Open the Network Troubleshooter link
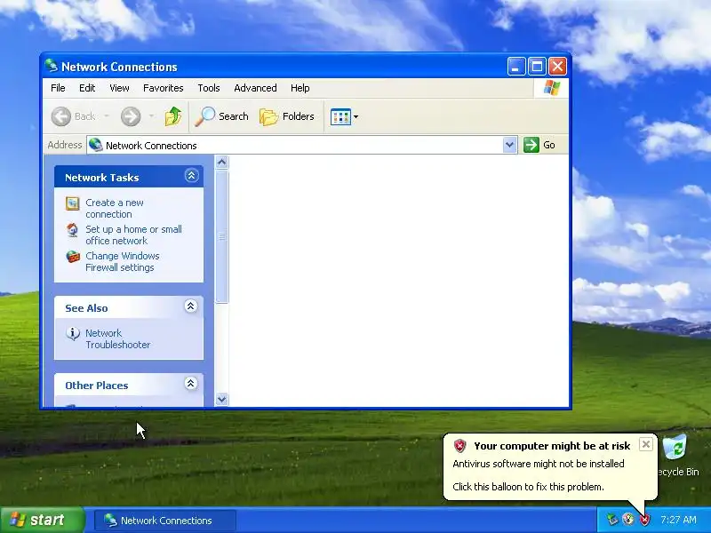Viewport: 711px width, 533px height. (118, 338)
